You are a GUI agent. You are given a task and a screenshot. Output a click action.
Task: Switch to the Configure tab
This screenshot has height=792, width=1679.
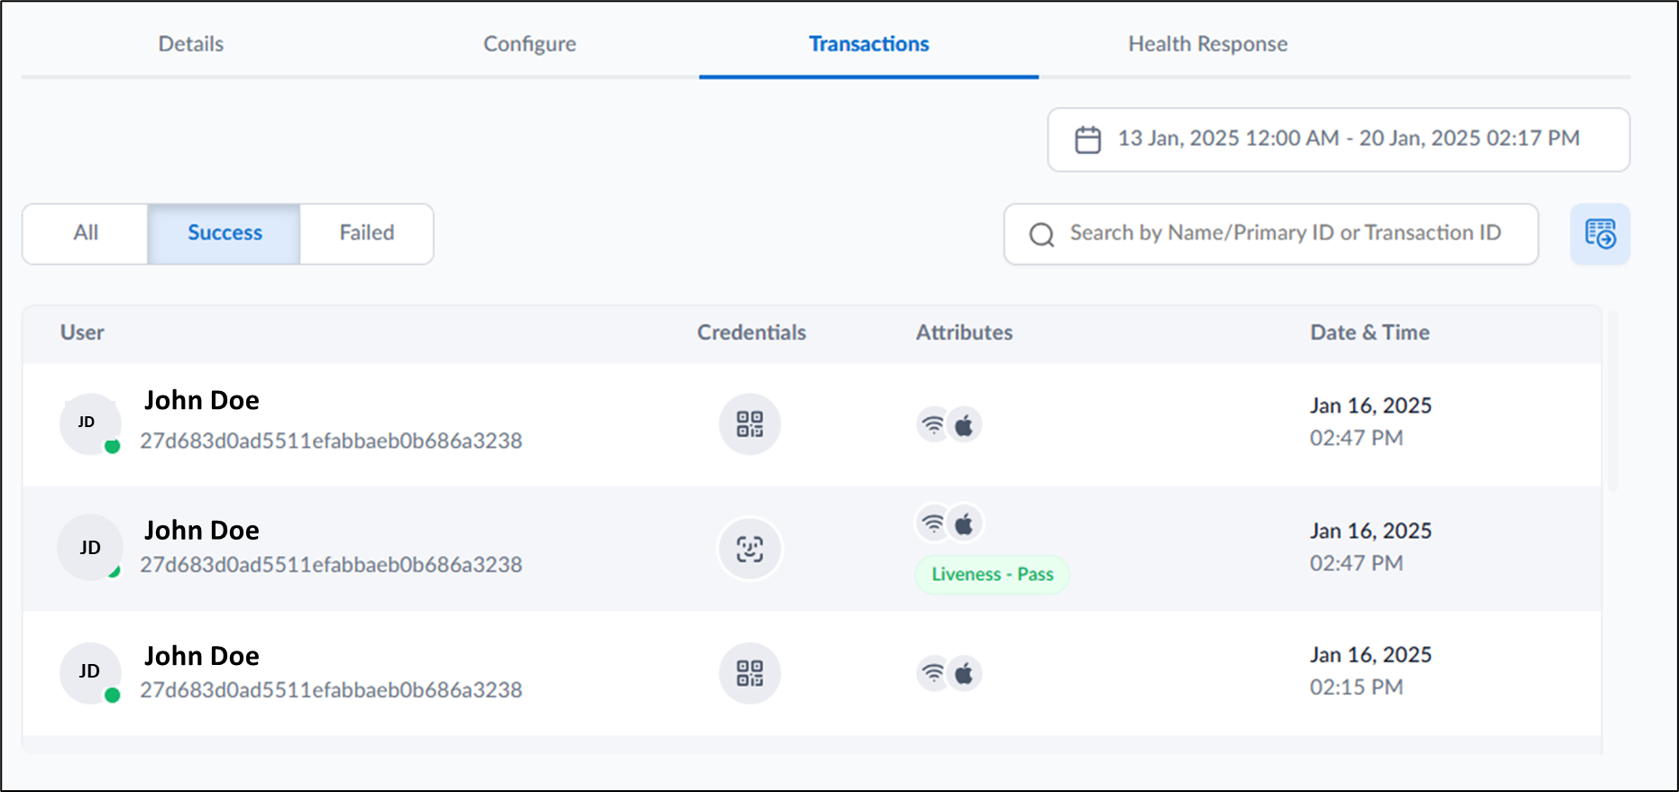pyautogui.click(x=529, y=44)
